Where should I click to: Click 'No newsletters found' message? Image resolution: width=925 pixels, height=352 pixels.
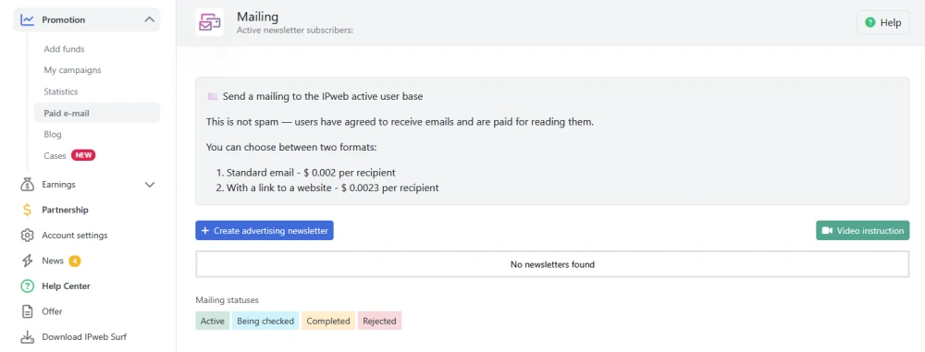552,264
